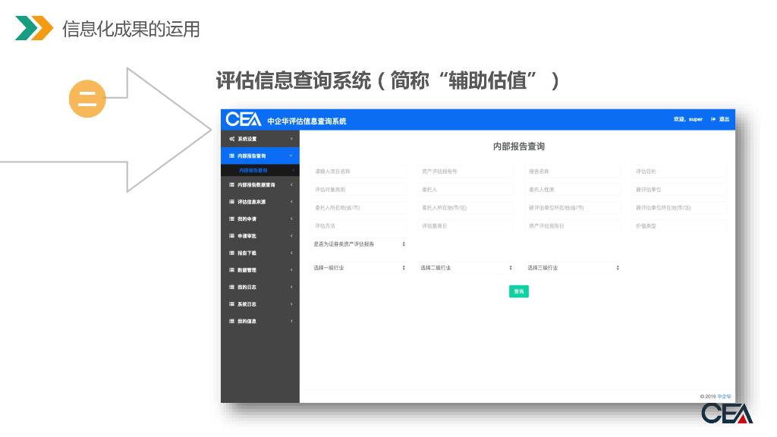Click the 被评估单位 input field
The width and height of the screenshot is (777, 437).
tap(681, 189)
